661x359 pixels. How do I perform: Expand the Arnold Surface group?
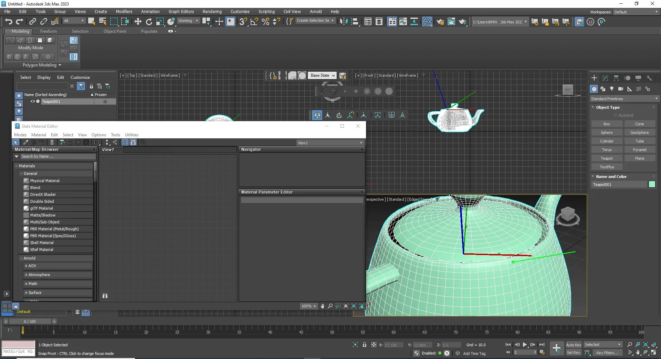[x=26, y=293]
